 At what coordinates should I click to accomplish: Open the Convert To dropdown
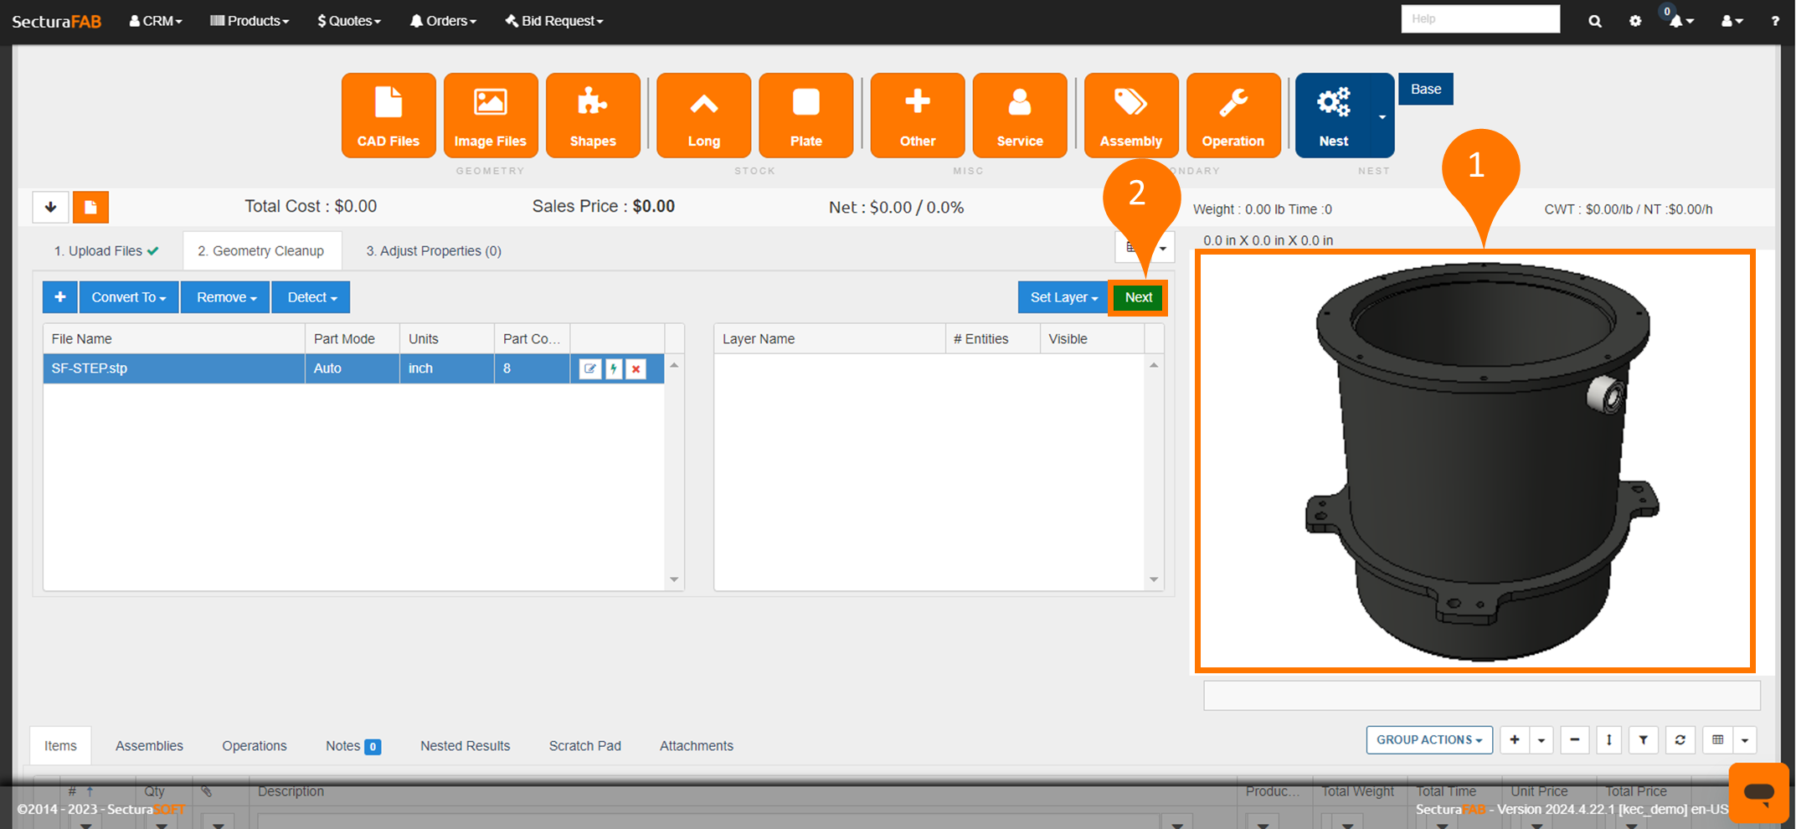(129, 297)
